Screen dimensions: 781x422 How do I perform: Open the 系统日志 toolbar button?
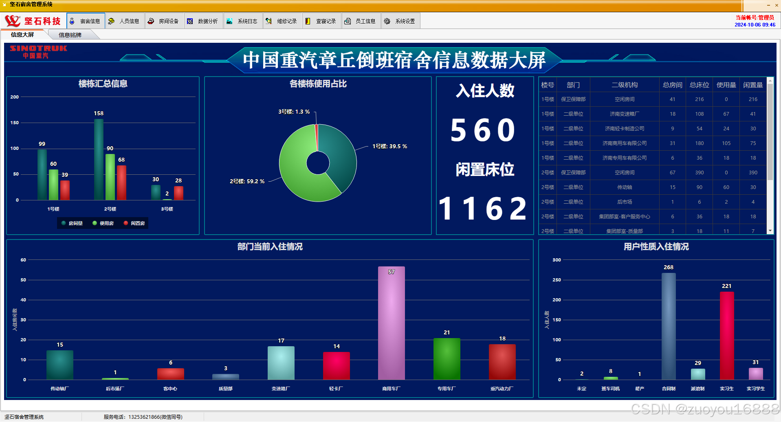243,21
